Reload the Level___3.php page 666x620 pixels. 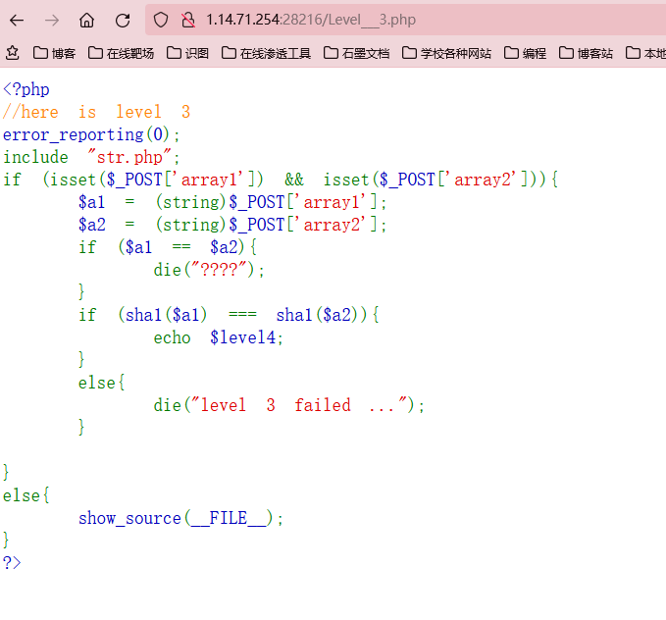pos(123,20)
